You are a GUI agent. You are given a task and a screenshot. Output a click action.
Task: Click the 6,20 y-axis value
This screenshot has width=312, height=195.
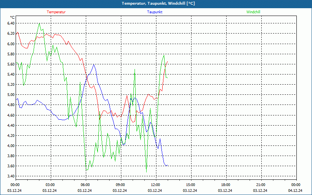11,34
